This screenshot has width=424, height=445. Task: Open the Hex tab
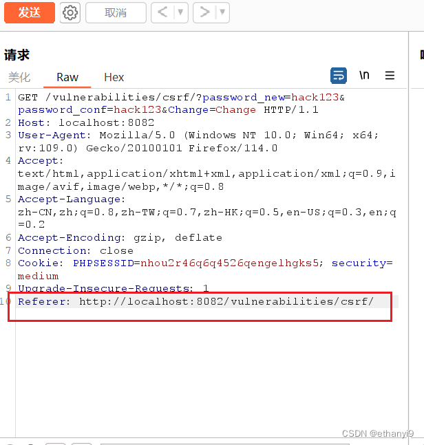(x=114, y=77)
